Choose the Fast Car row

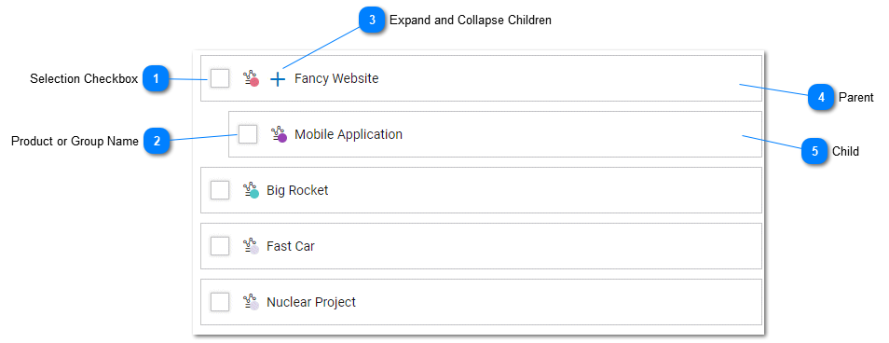tap(482, 246)
